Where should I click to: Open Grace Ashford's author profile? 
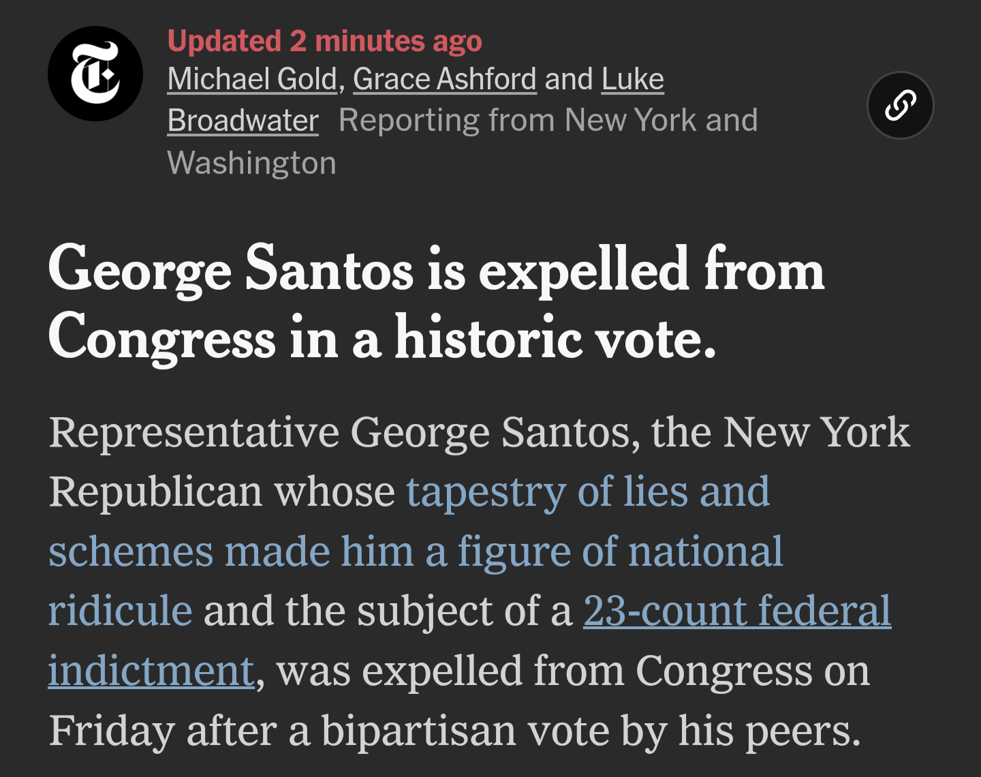(445, 79)
